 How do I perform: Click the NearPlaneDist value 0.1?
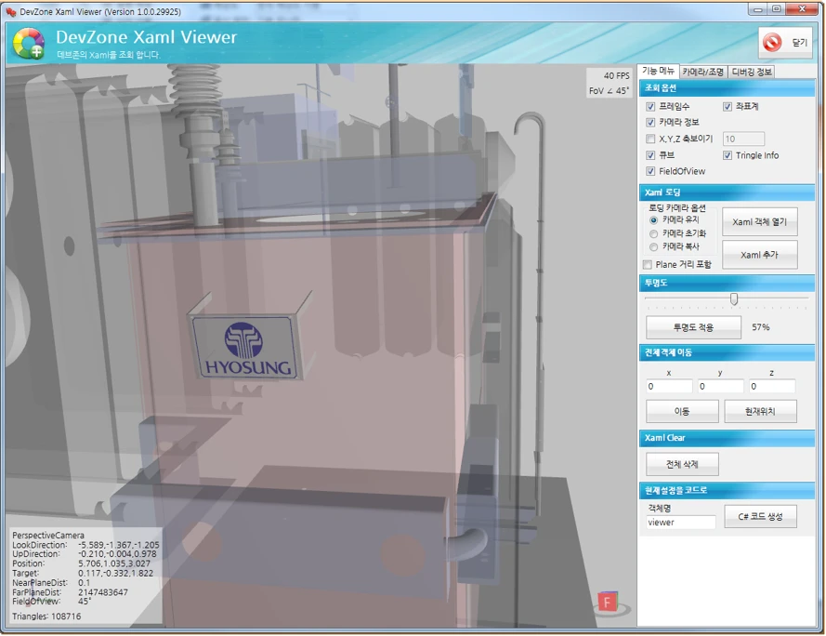[84, 583]
